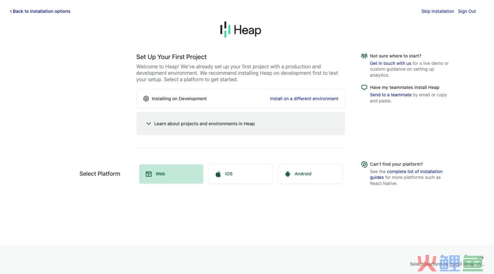Click the Select Platform label

point(100,174)
